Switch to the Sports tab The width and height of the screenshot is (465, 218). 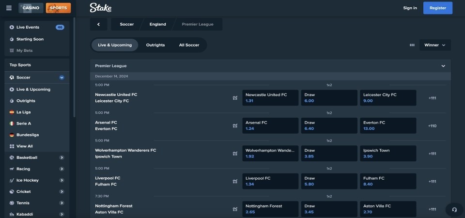click(x=59, y=8)
